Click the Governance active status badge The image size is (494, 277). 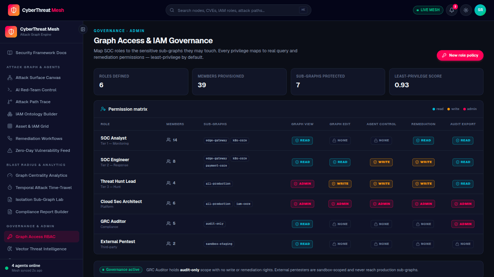121,270
